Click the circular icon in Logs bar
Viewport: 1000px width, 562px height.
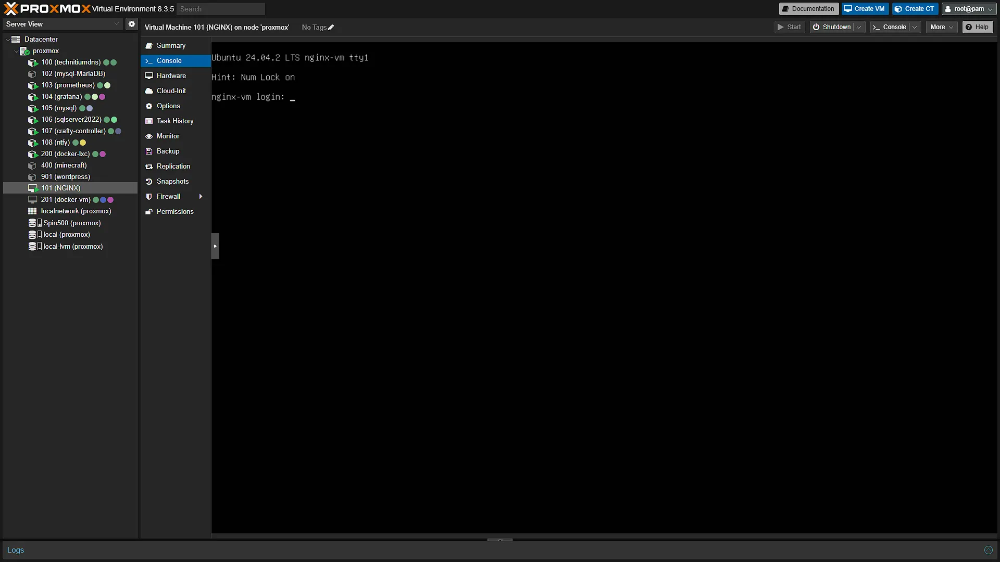coord(989,550)
